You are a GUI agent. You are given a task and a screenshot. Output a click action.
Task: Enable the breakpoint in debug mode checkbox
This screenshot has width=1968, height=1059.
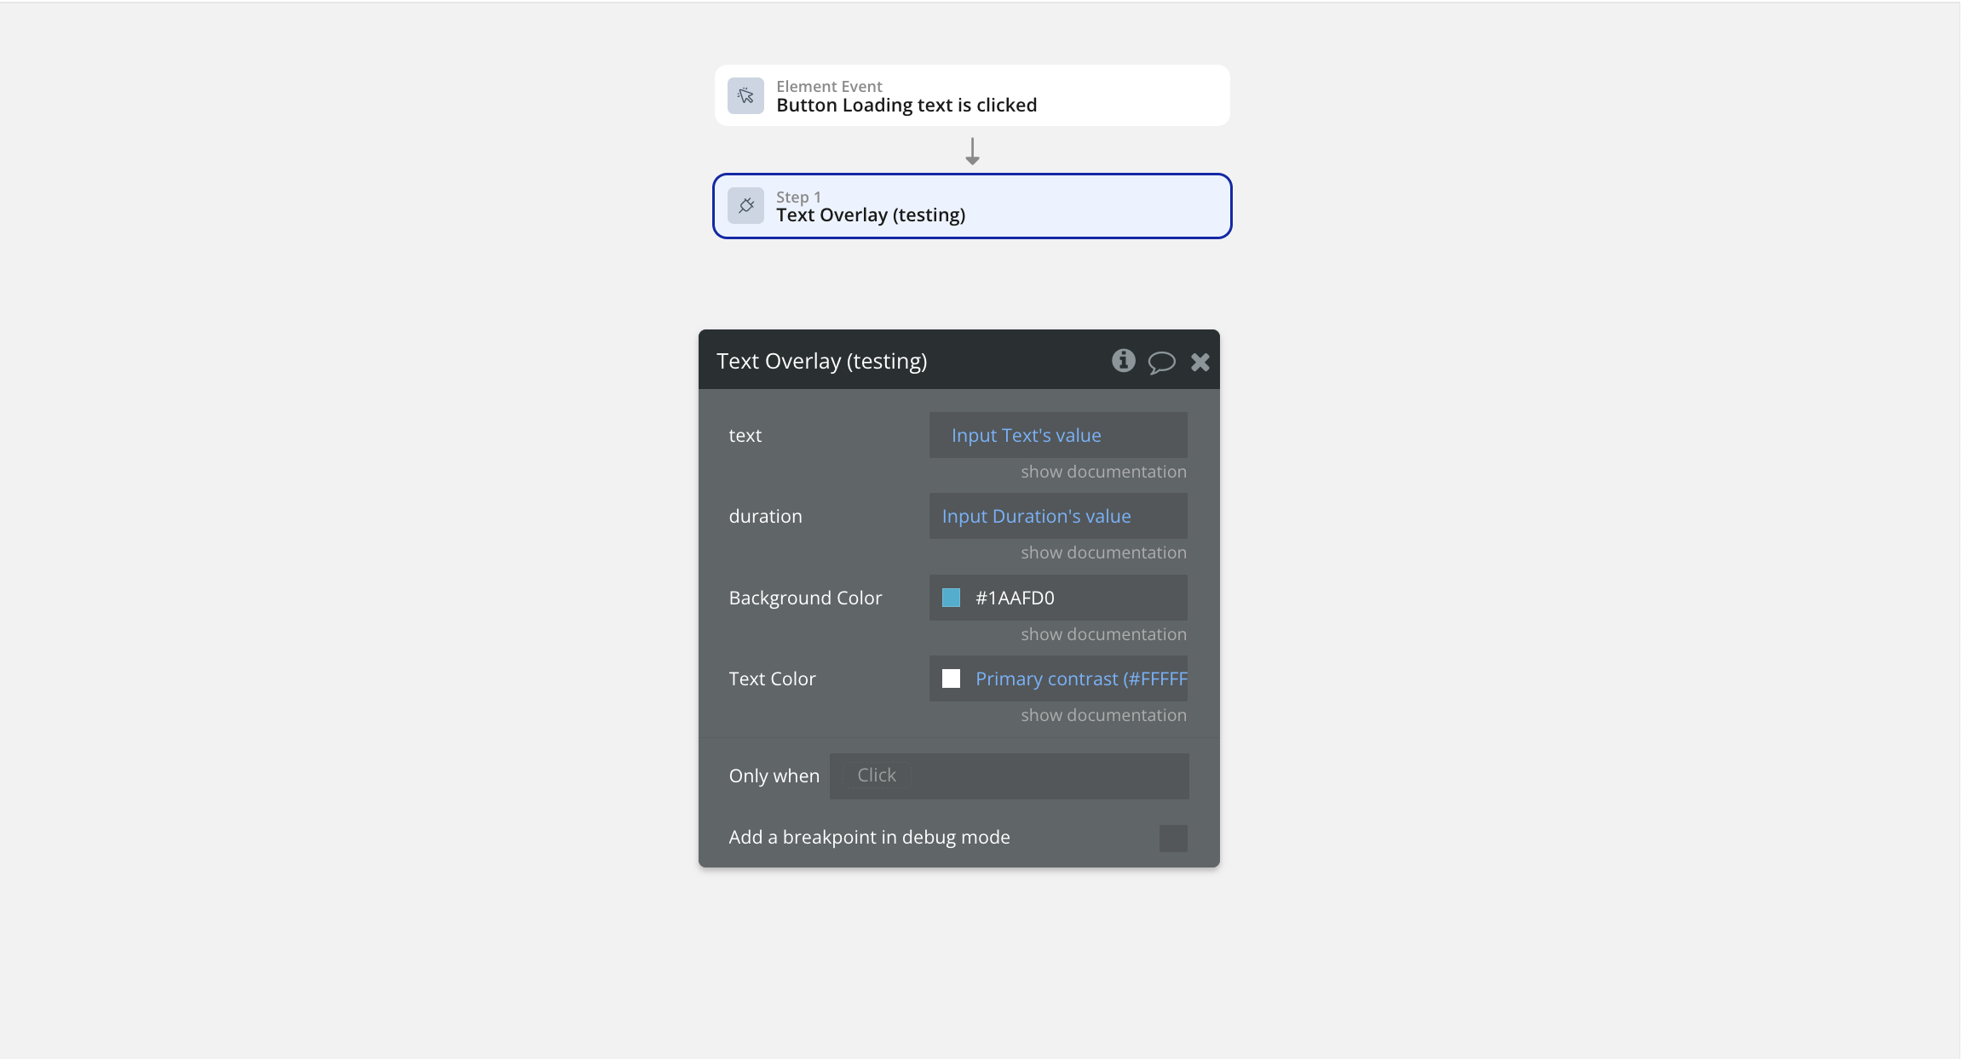[x=1172, y=838]
